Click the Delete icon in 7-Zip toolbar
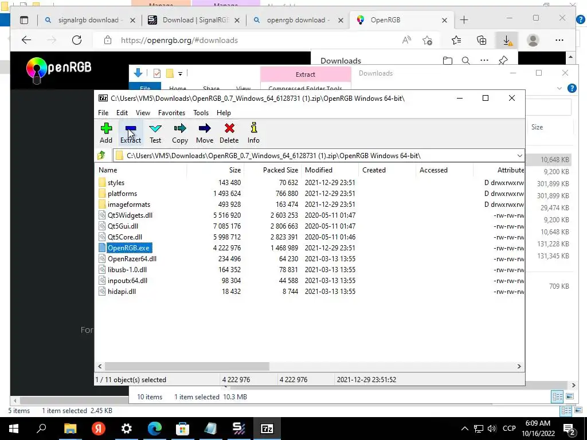The height and width of the screenshot is (440, 587). [x=229, y=133]
